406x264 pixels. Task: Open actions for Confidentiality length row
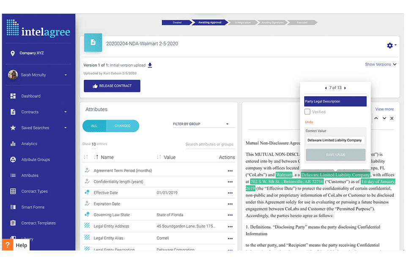click(x=230, y=182)
